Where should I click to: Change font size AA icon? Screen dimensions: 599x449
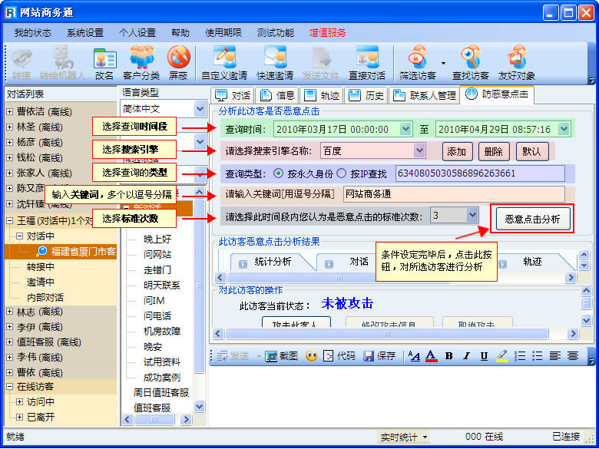click(414, 356)
